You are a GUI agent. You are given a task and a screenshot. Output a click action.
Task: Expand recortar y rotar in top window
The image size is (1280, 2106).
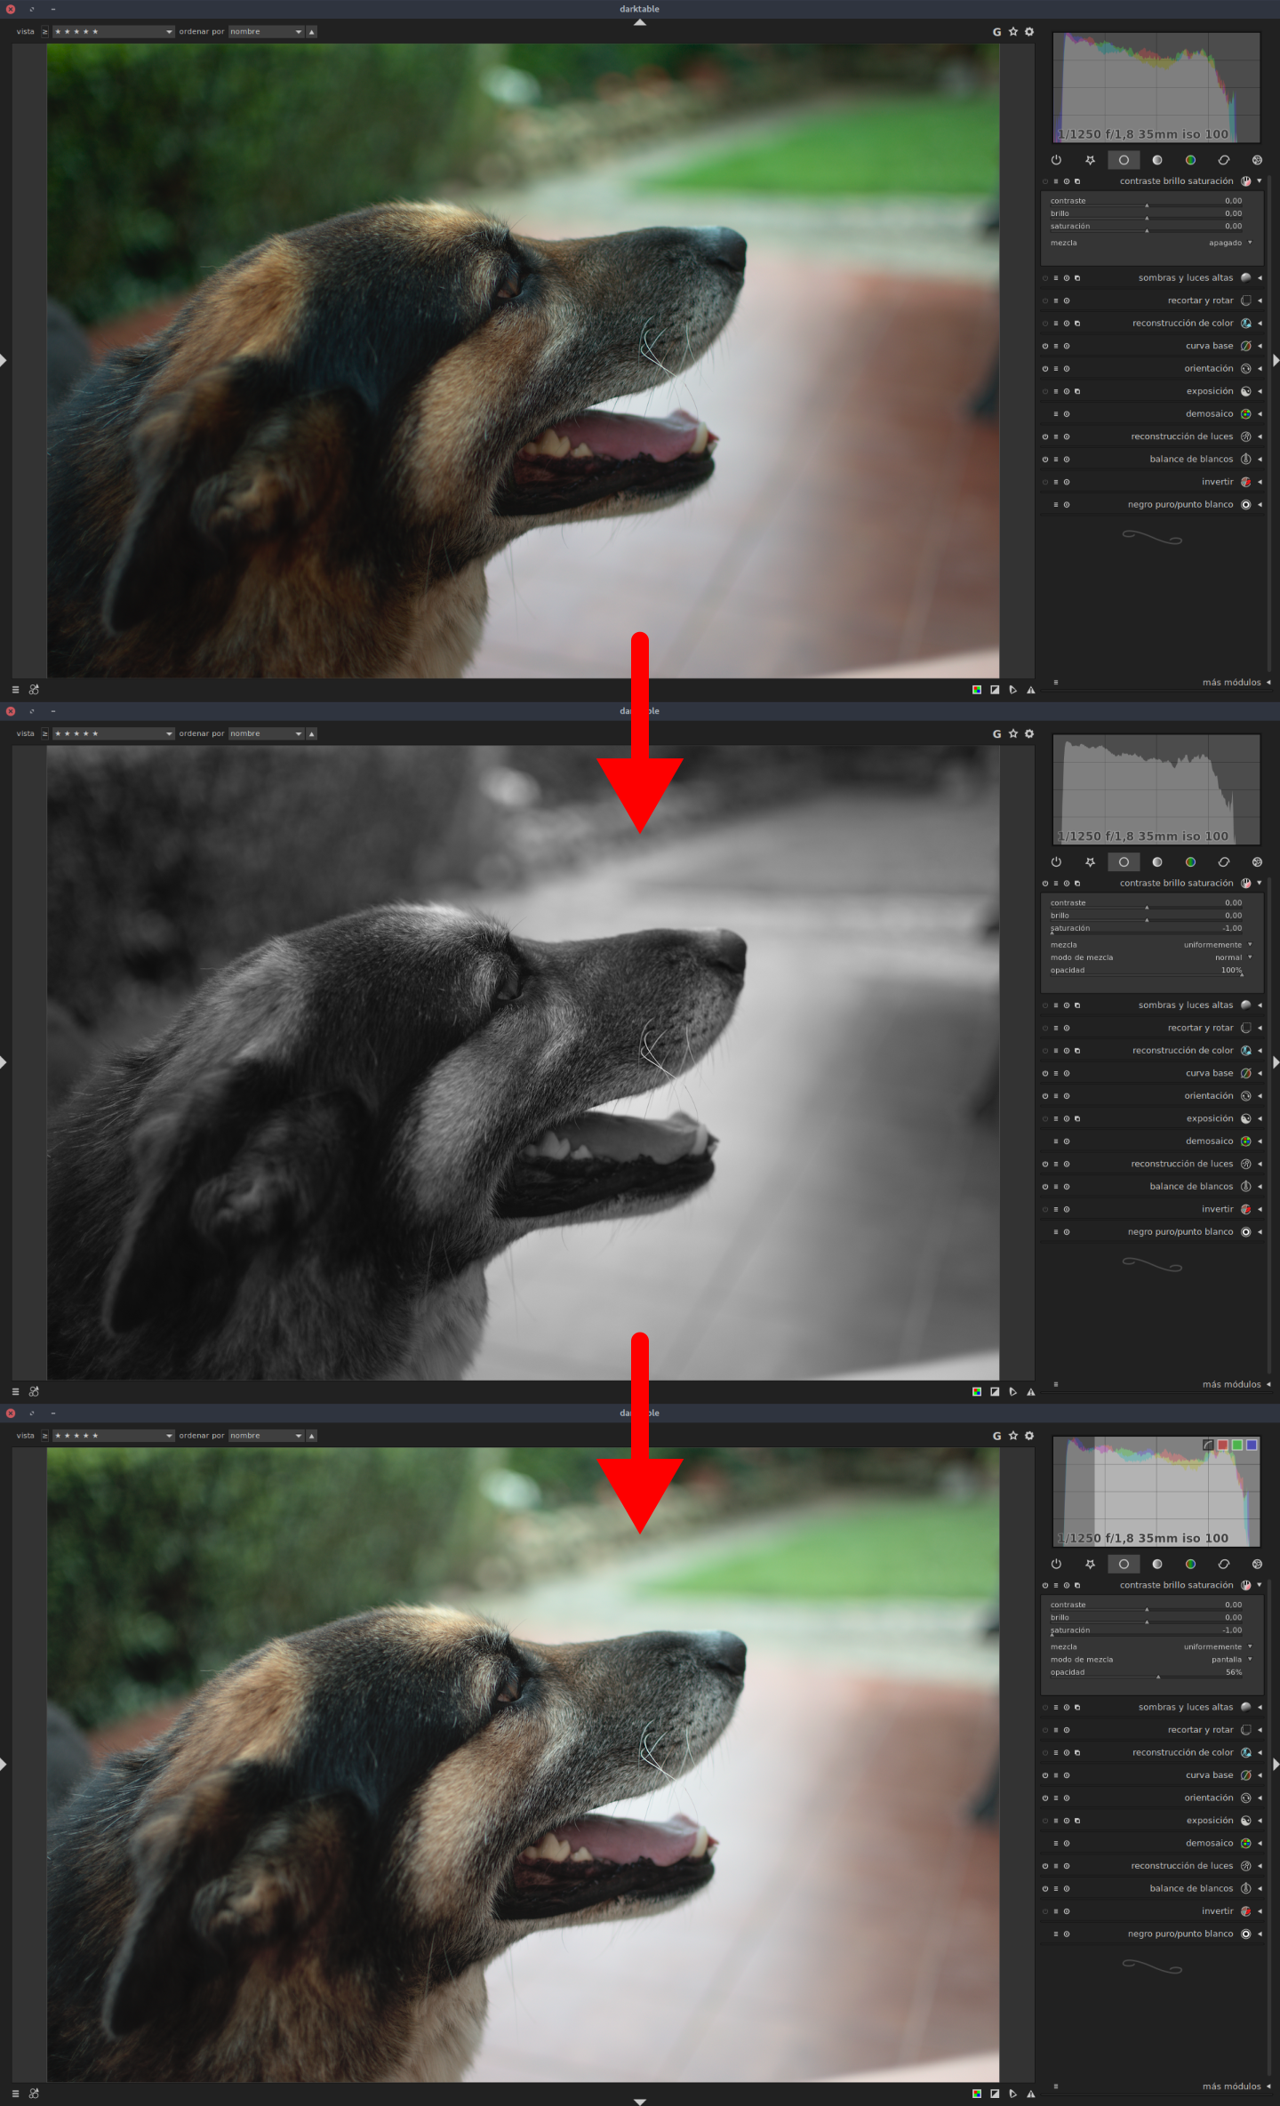[x=1260, y=300]
